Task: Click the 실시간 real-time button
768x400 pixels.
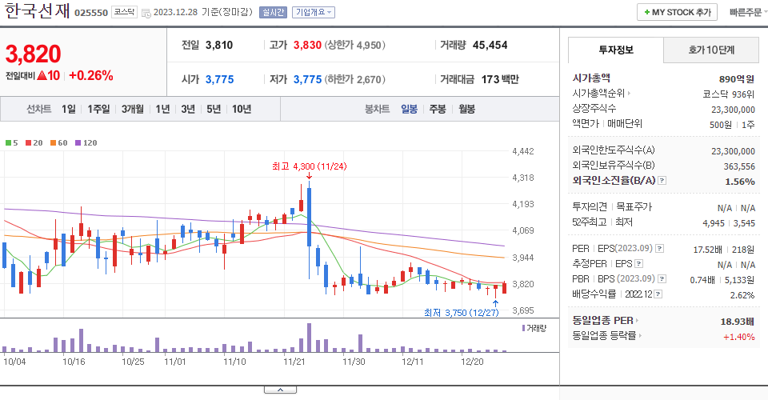Action: [273, 12]
